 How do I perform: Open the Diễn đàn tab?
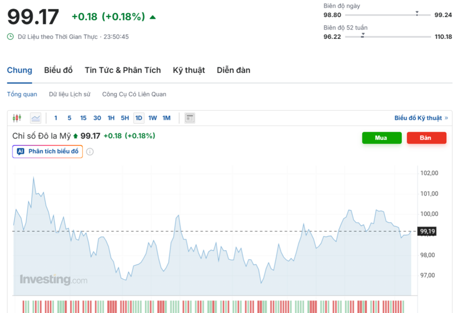point(233,70)
